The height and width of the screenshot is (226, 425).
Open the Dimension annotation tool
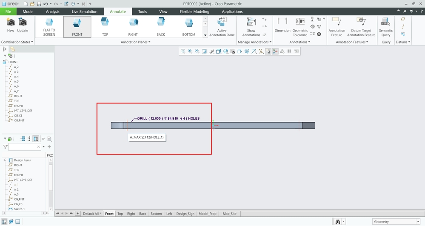(282, 25)
